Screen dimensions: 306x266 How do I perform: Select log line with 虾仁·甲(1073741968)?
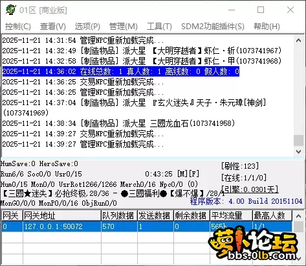pyautogui.click(x=142, y=61)
